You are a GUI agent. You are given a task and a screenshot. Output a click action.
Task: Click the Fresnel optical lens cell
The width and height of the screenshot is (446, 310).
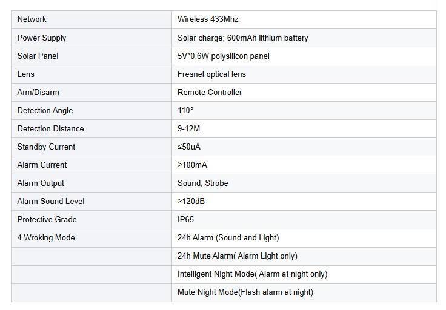pos(211,74)
